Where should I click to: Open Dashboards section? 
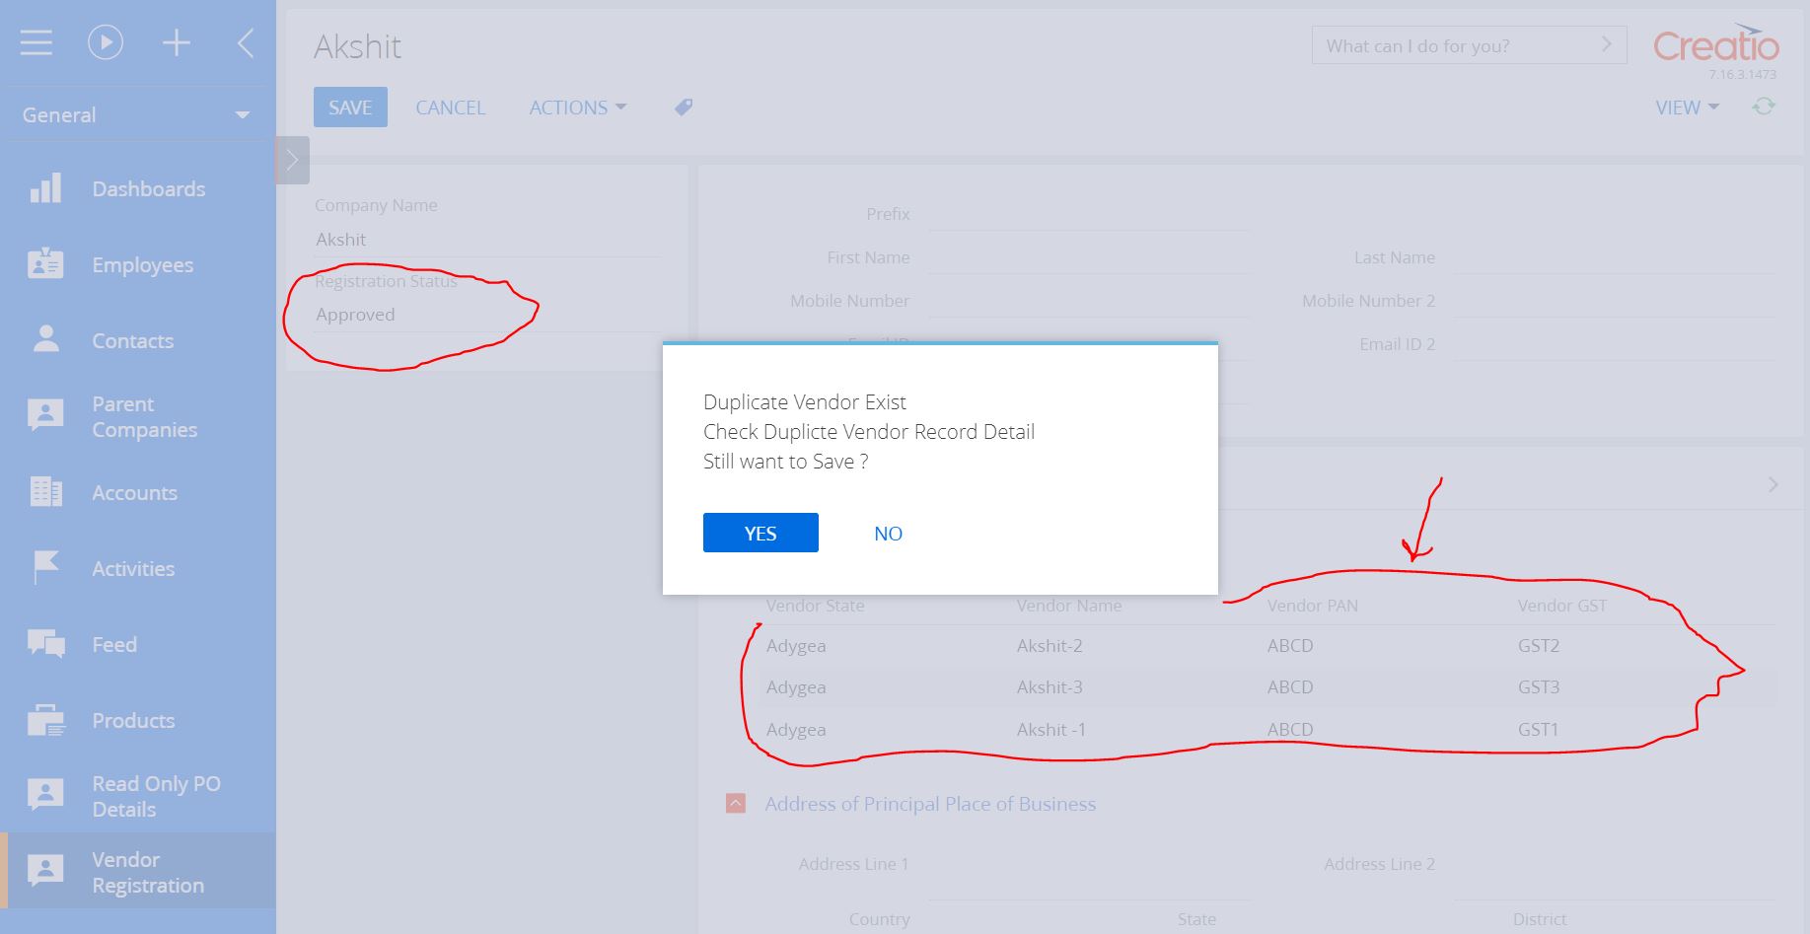pos(148,188)
